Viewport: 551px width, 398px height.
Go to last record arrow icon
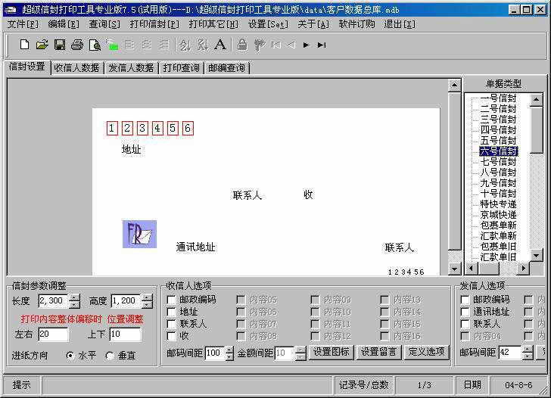[x=322, y=45]
